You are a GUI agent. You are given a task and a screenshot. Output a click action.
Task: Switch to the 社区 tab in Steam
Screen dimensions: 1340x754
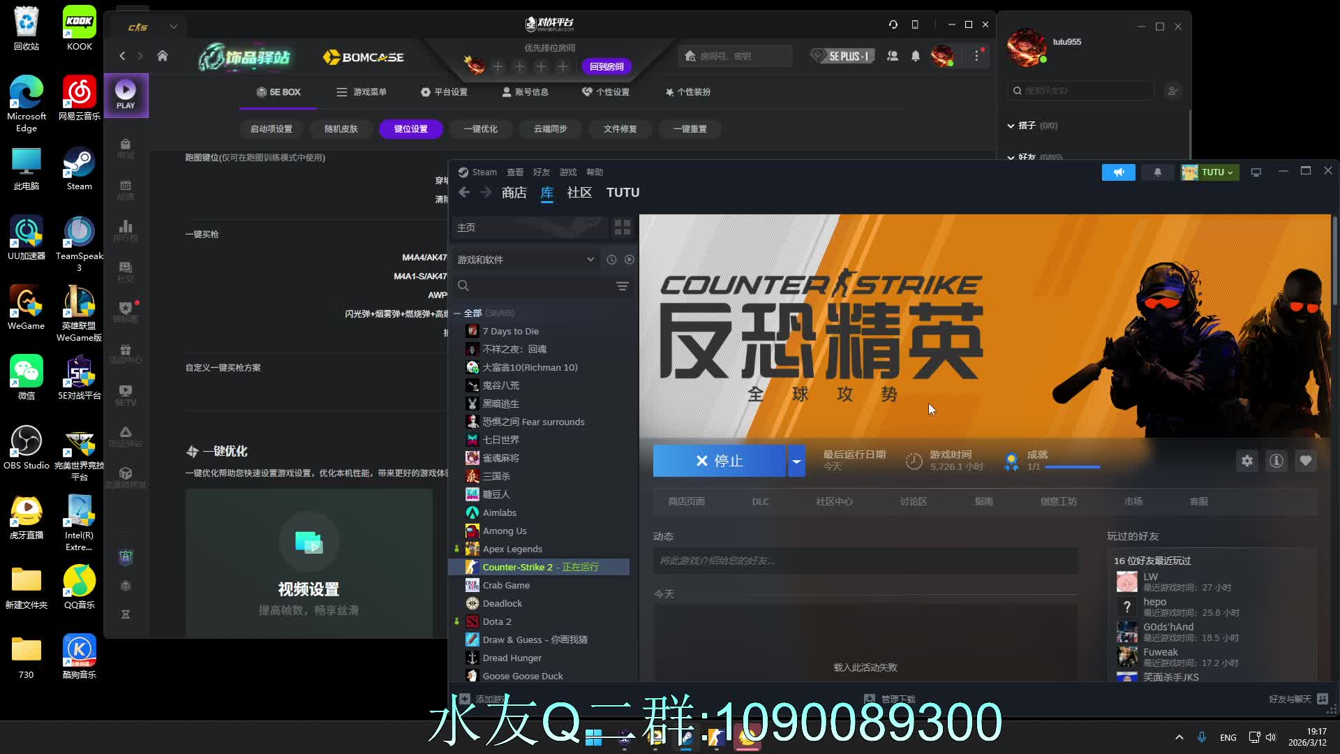[x=579, y=193]
